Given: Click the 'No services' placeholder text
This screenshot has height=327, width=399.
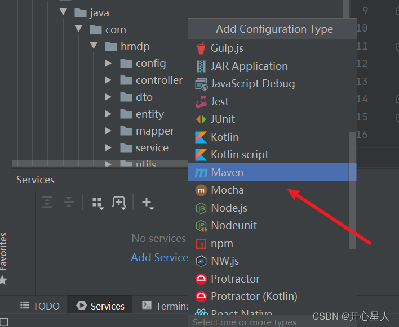Looking at the screenshot, I should click(159, 238).
